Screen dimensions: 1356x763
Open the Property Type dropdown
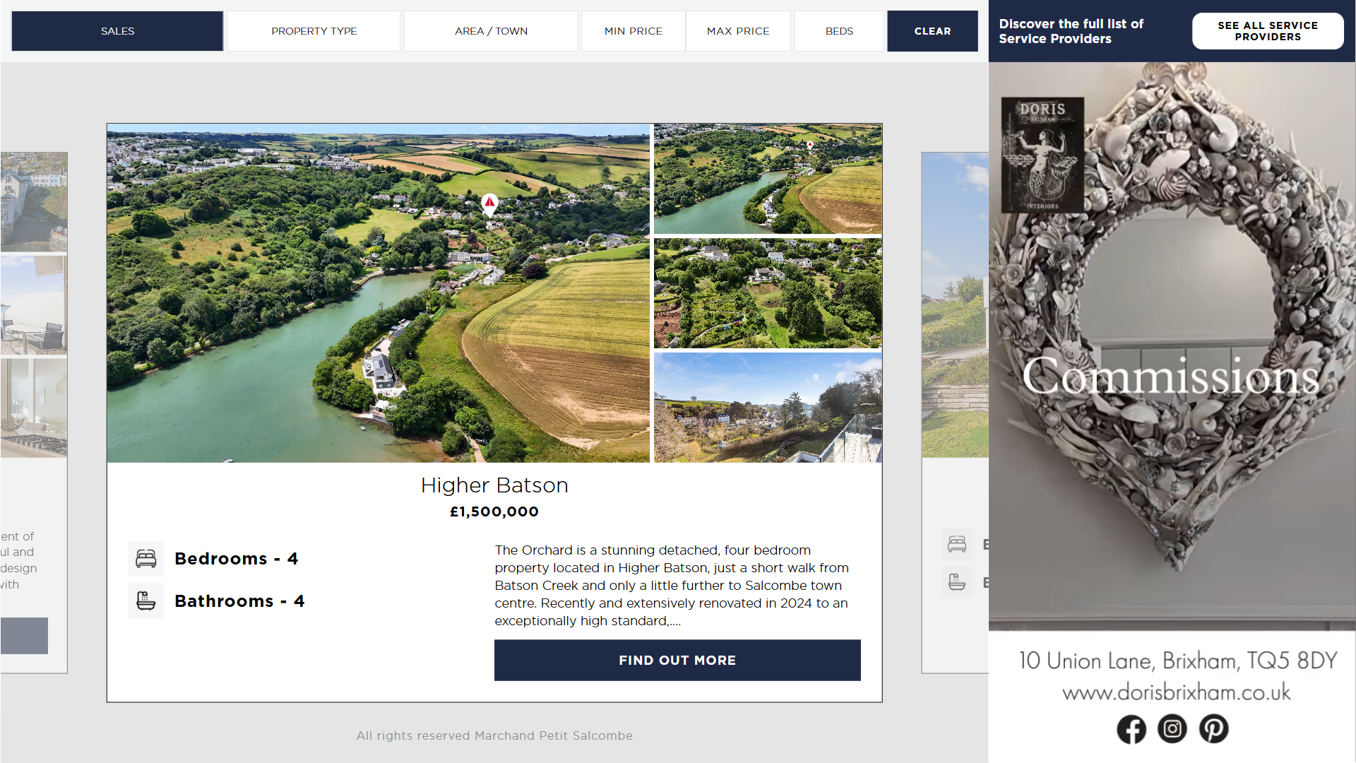[314, 31]
